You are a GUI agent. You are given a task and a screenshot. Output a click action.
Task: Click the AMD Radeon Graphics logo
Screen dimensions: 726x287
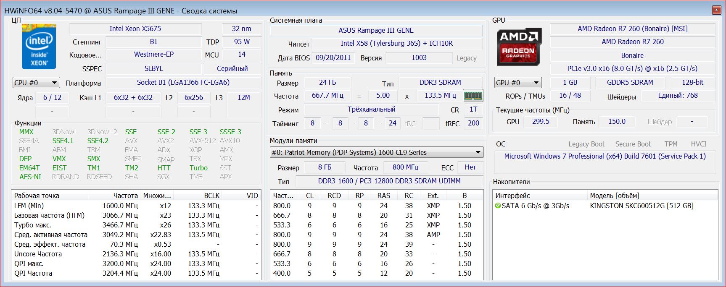(x=519, y=47)
